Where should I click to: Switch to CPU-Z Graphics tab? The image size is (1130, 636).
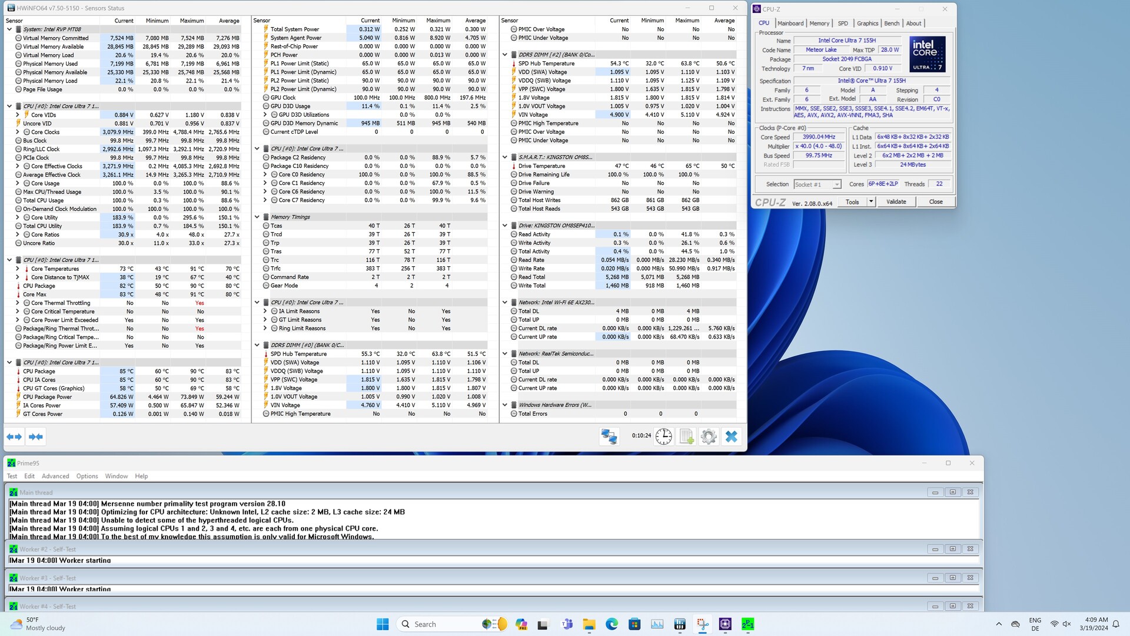tap(868, 24)
